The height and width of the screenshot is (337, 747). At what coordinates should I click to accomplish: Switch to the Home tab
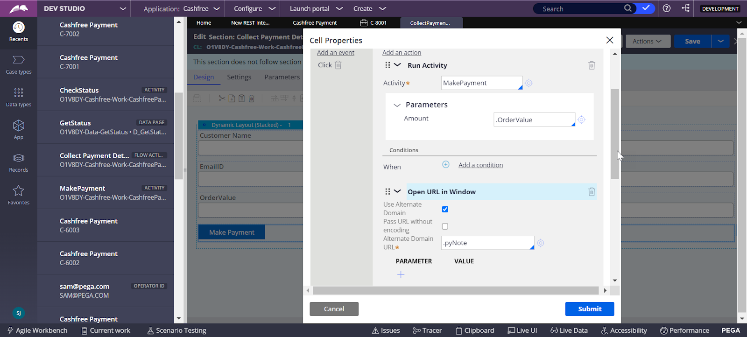pos(204,22)
